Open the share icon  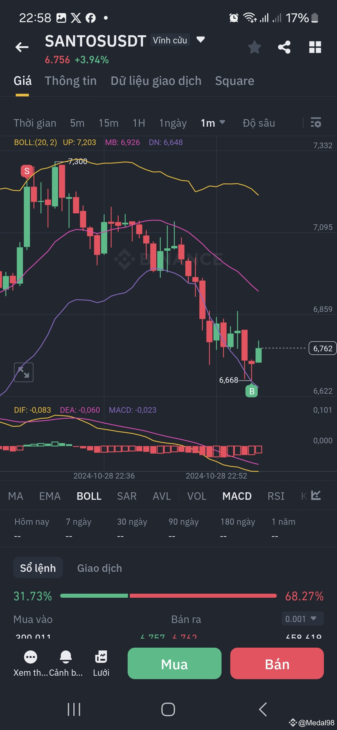[284, 47]
